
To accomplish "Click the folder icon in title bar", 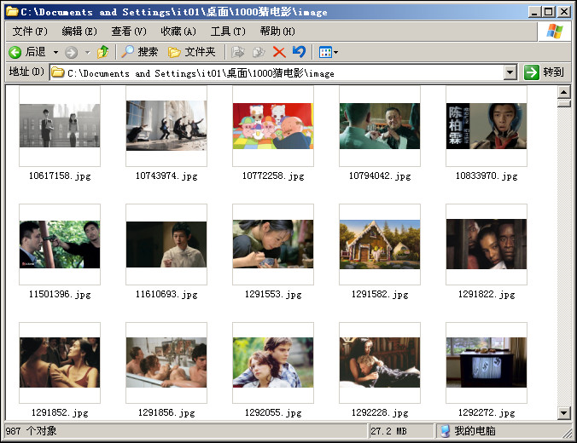I will tap(12, 11).
